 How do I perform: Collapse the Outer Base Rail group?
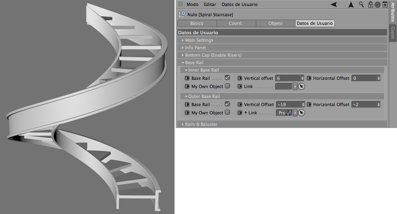click(186, 97)
